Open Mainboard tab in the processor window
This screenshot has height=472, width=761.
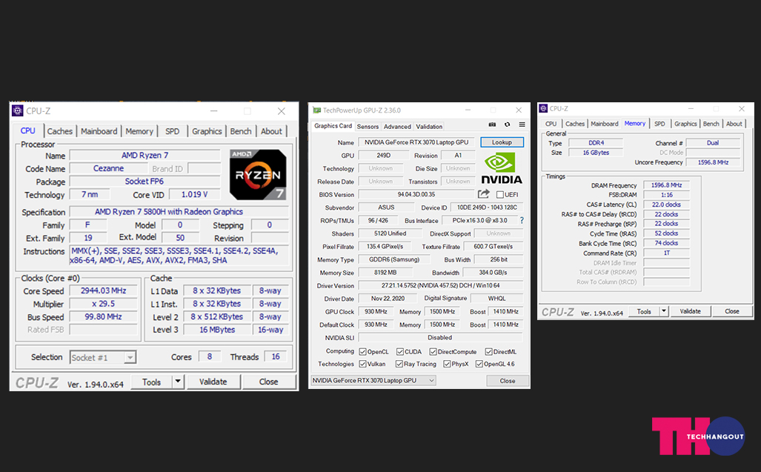click(99, 131)
